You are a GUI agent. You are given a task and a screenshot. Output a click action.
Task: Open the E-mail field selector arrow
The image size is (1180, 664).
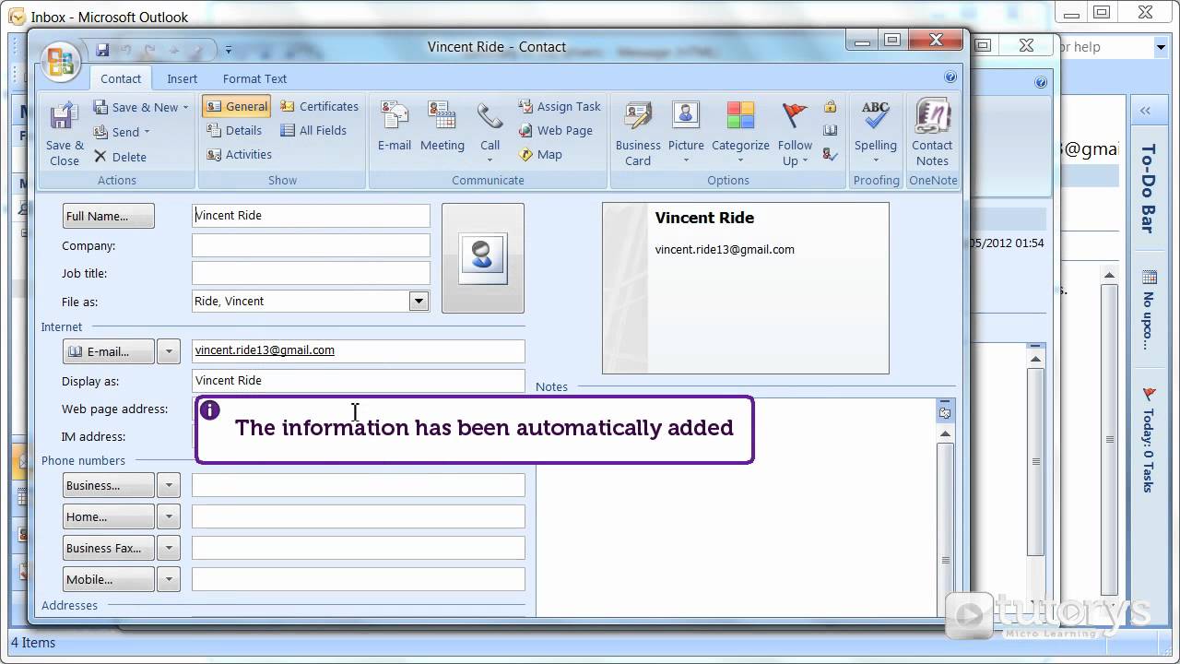169,351
